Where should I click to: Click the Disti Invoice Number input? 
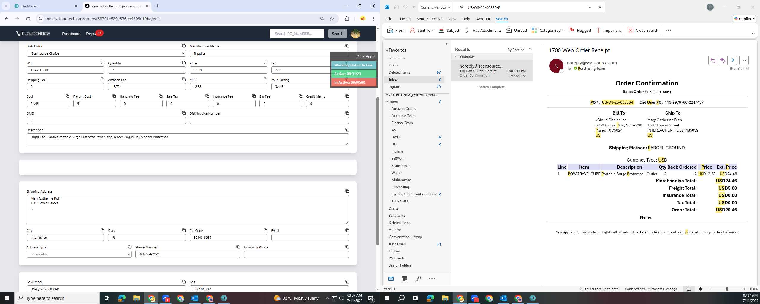point(269,120)
